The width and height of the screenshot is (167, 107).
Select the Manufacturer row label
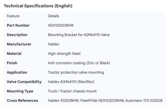point(19,44)
